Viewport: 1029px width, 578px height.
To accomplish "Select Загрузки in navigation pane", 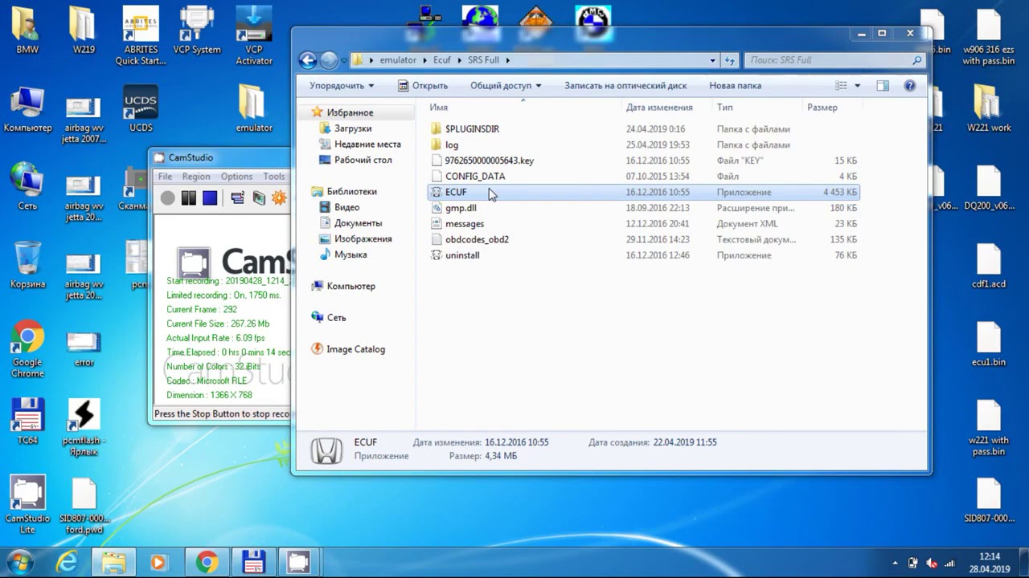I will (352, 128).
